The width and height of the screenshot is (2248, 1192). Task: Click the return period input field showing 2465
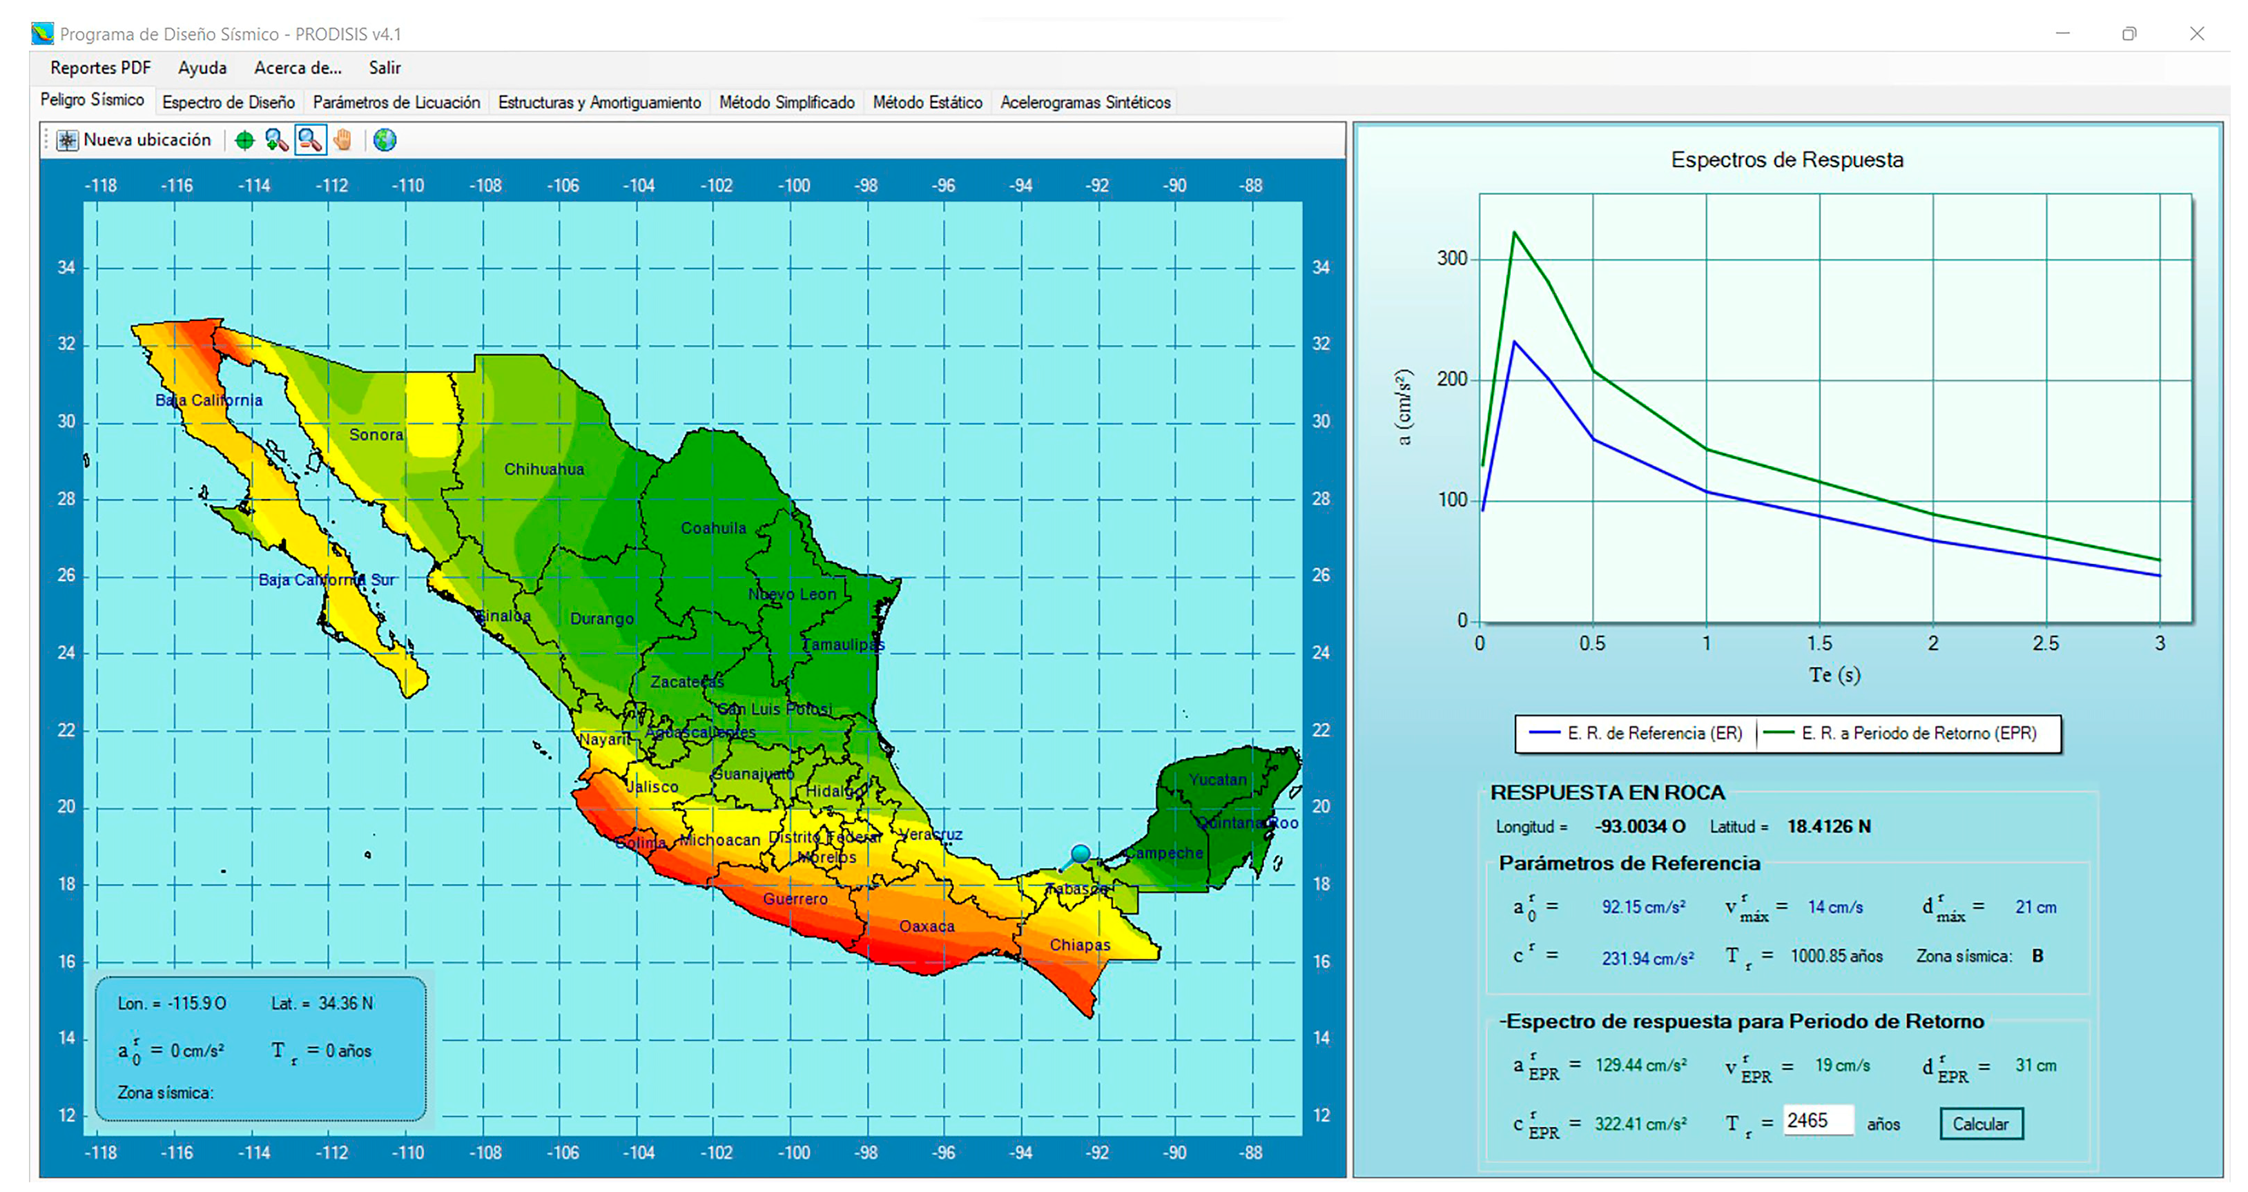click(1817, 1120)
